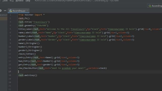
Task: Open the VCS menu
Action: (11, 1)
